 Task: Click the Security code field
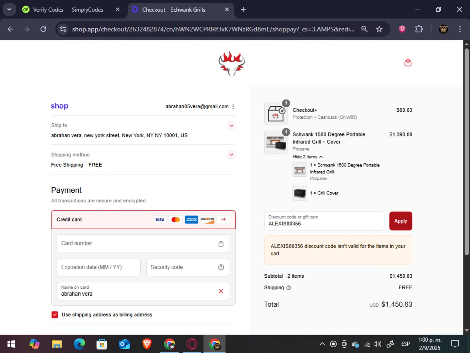coord(188,267)
